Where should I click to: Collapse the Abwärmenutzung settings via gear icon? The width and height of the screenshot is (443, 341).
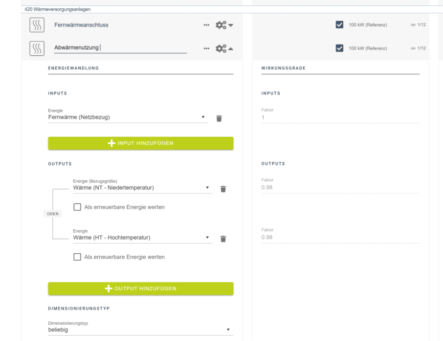click(224, 49)
